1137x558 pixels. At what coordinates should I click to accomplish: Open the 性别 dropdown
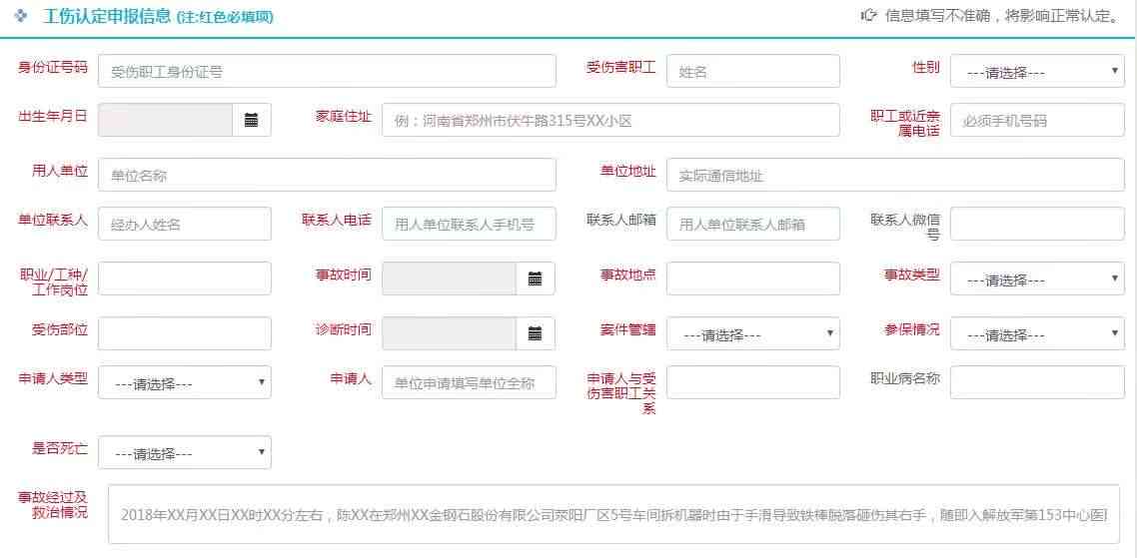1038,71
